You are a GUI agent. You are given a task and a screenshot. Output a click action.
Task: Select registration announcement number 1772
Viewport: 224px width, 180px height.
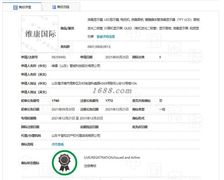(109, 101)
